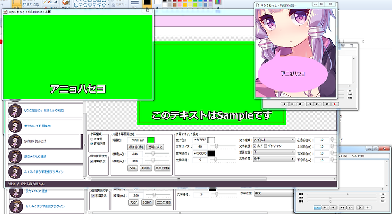The image size is (392, 214).
Task: Click speech bubble on character window
Action: click(x=292, y=74)
